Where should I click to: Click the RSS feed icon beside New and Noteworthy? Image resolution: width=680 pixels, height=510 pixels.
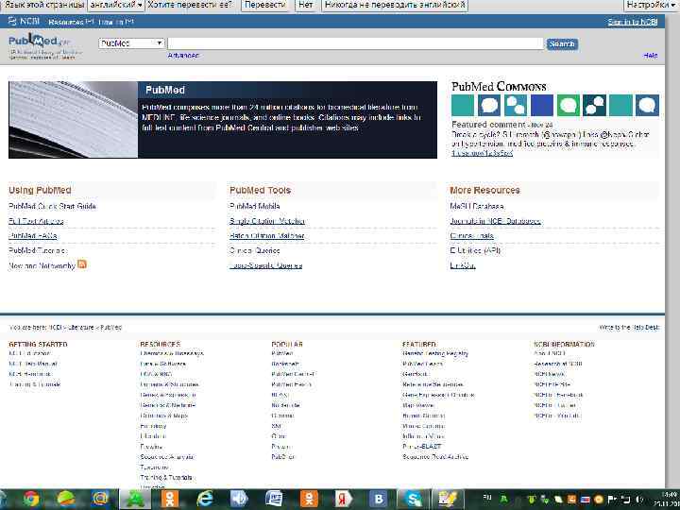click(x=82, y=264)
